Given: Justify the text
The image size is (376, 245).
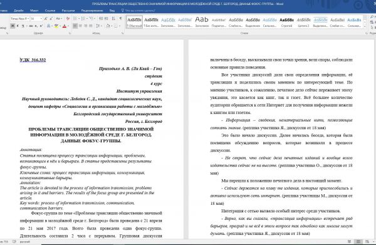Looking at the screenshot, I should pos(91,26).
